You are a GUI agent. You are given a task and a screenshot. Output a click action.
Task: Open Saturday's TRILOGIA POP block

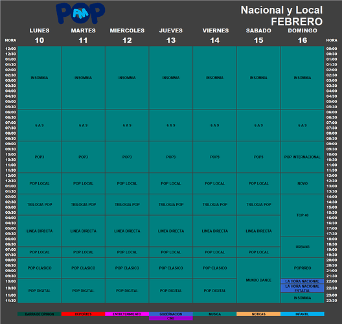(x=258, y=205)
